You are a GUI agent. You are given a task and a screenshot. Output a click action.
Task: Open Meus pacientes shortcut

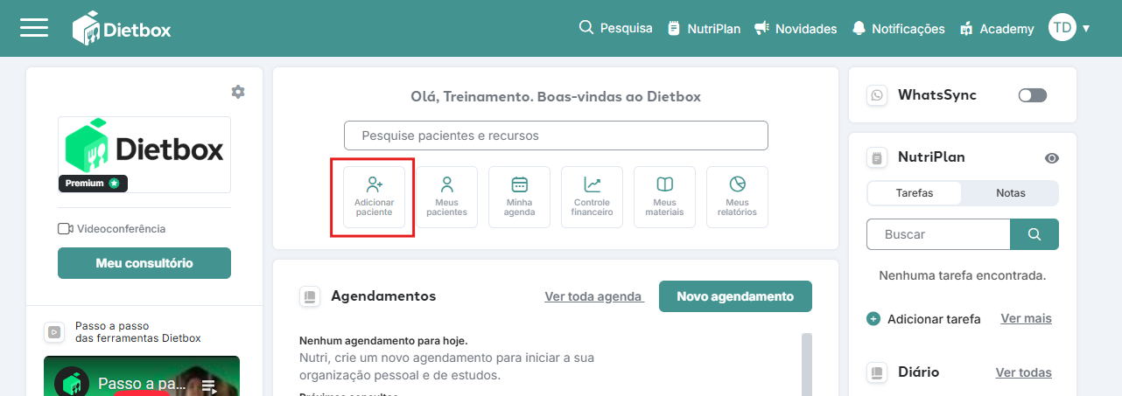(447, 197)
